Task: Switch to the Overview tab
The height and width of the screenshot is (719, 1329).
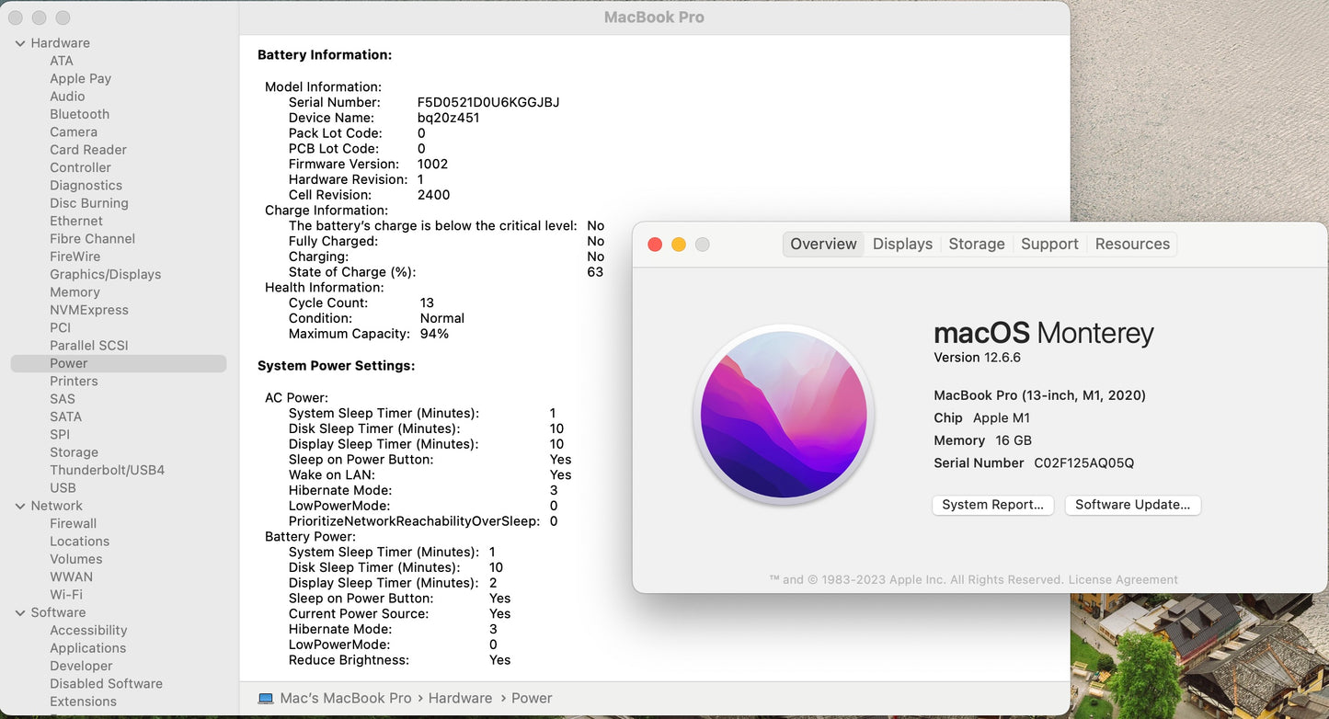Action: [x=823, y=244]
